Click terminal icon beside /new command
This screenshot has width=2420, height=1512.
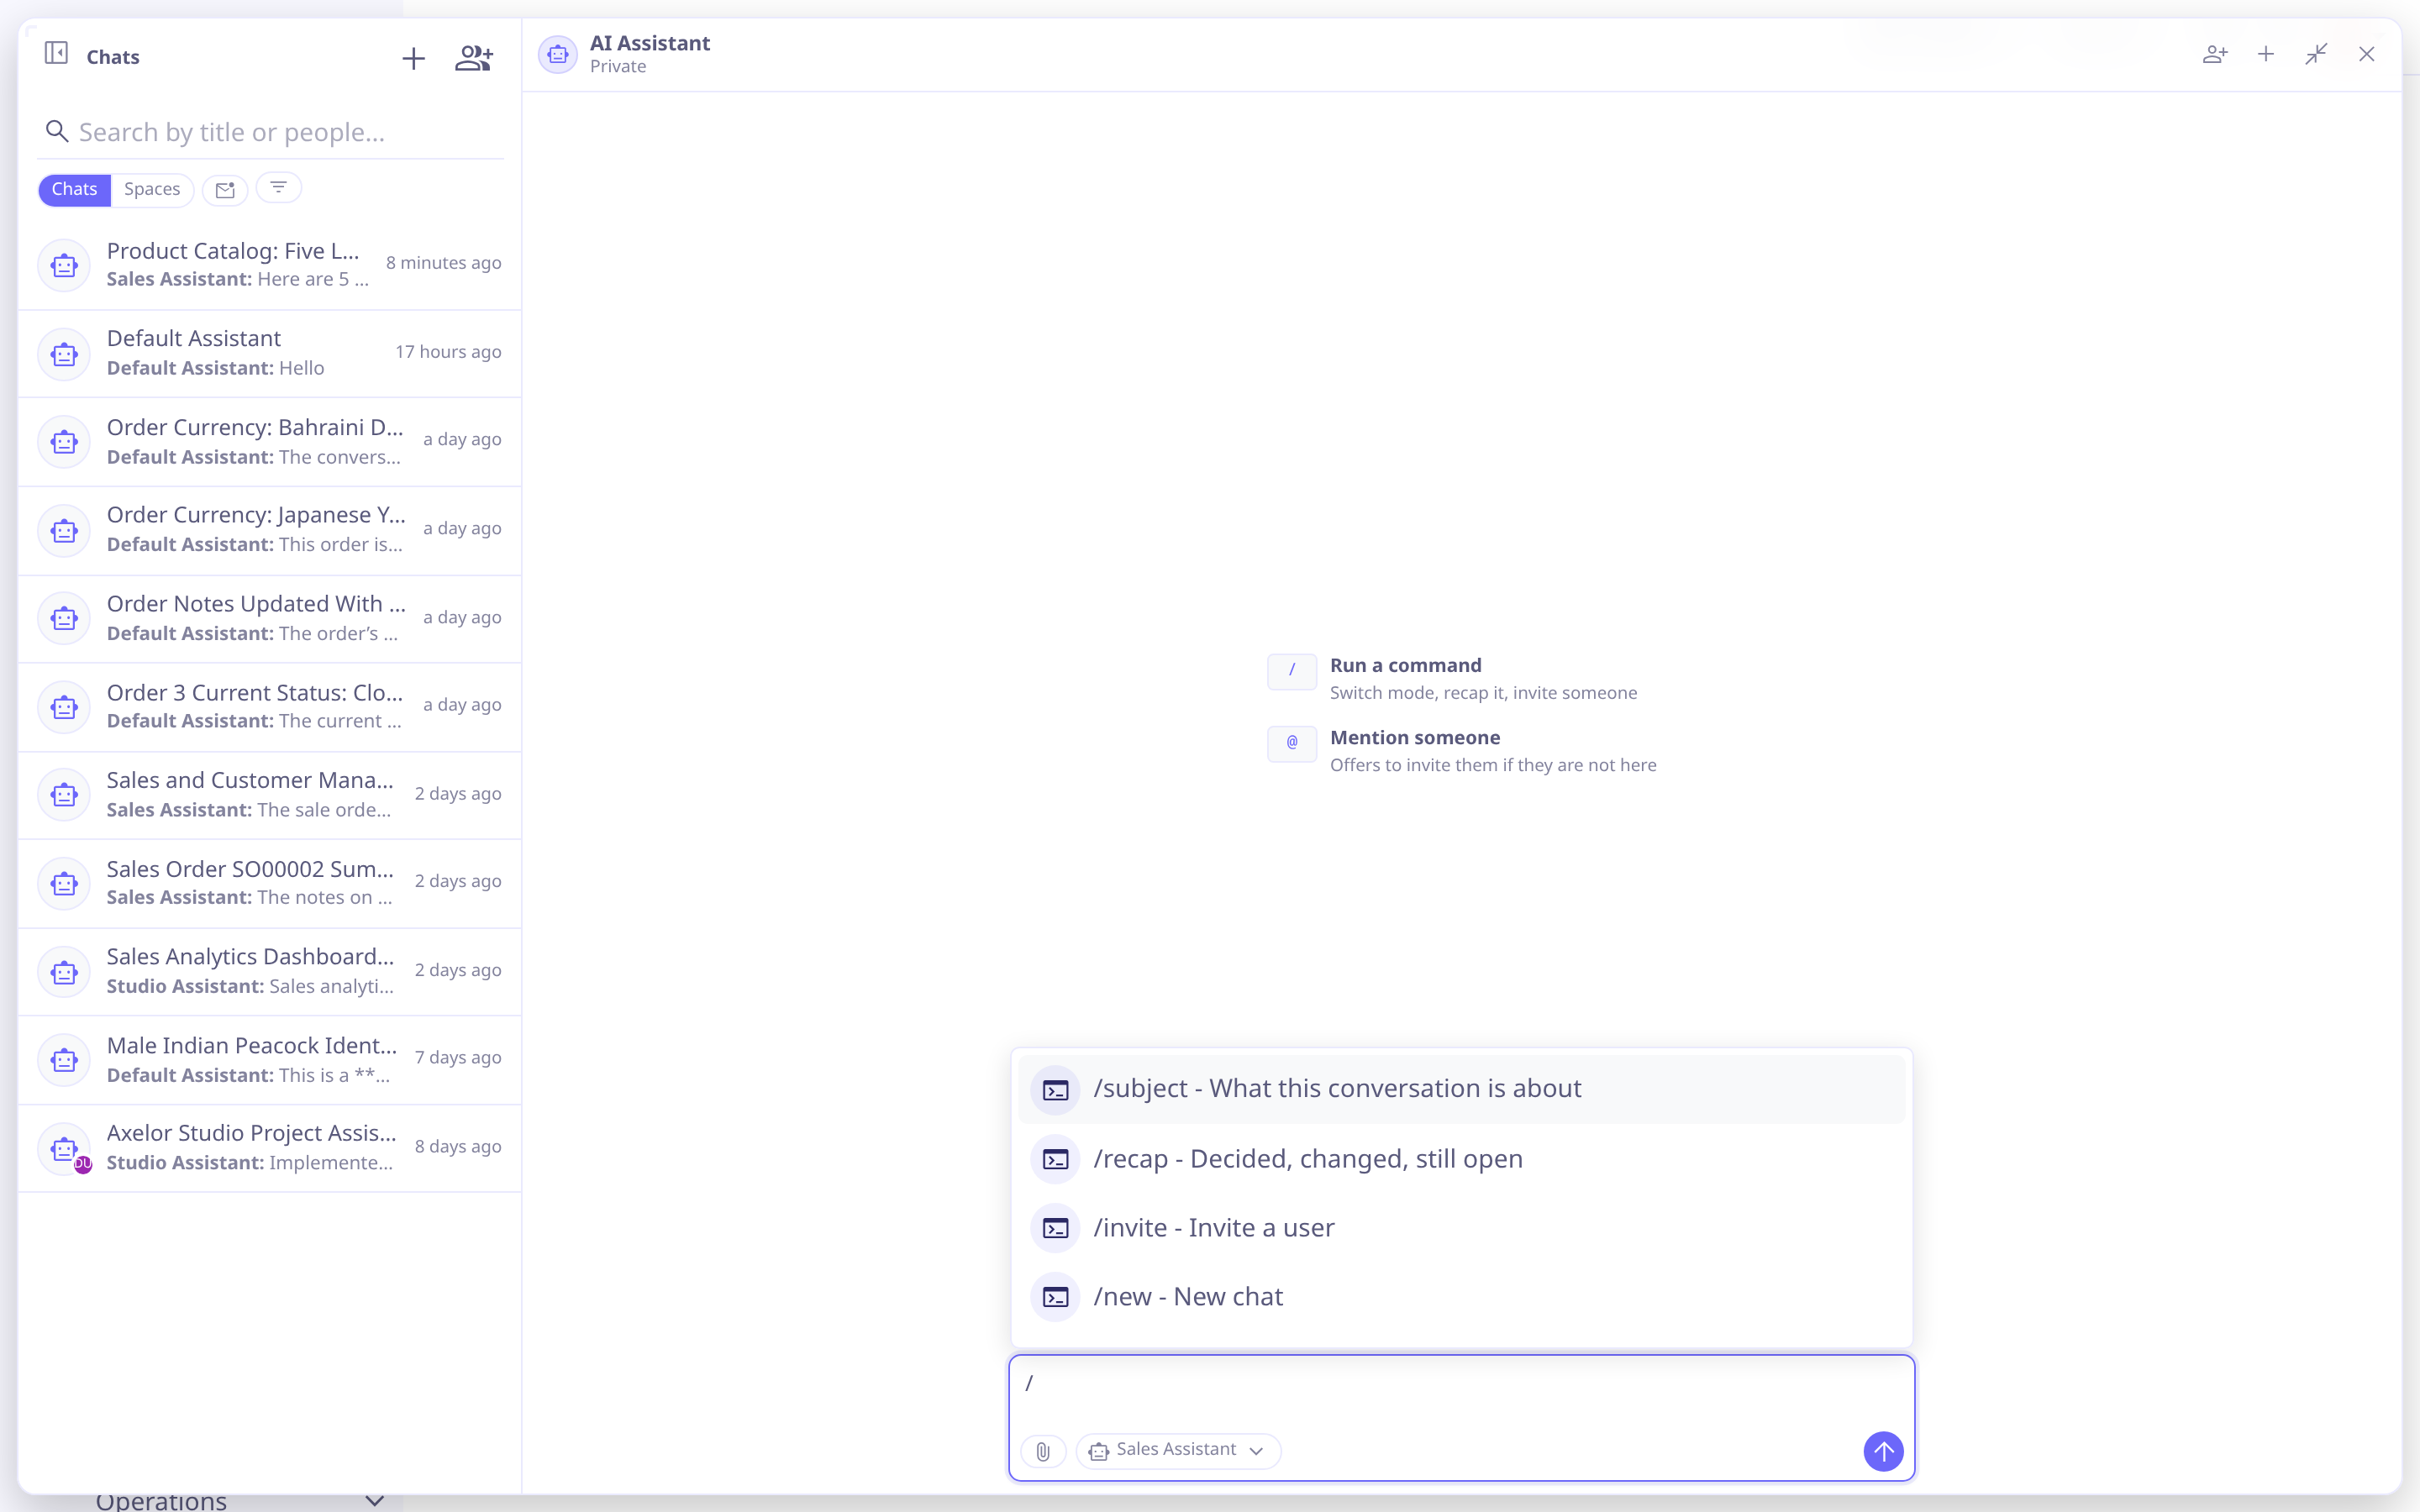1055,1297
